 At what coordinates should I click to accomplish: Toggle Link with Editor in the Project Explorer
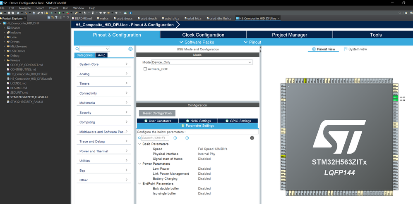click(x=53, y=17)
